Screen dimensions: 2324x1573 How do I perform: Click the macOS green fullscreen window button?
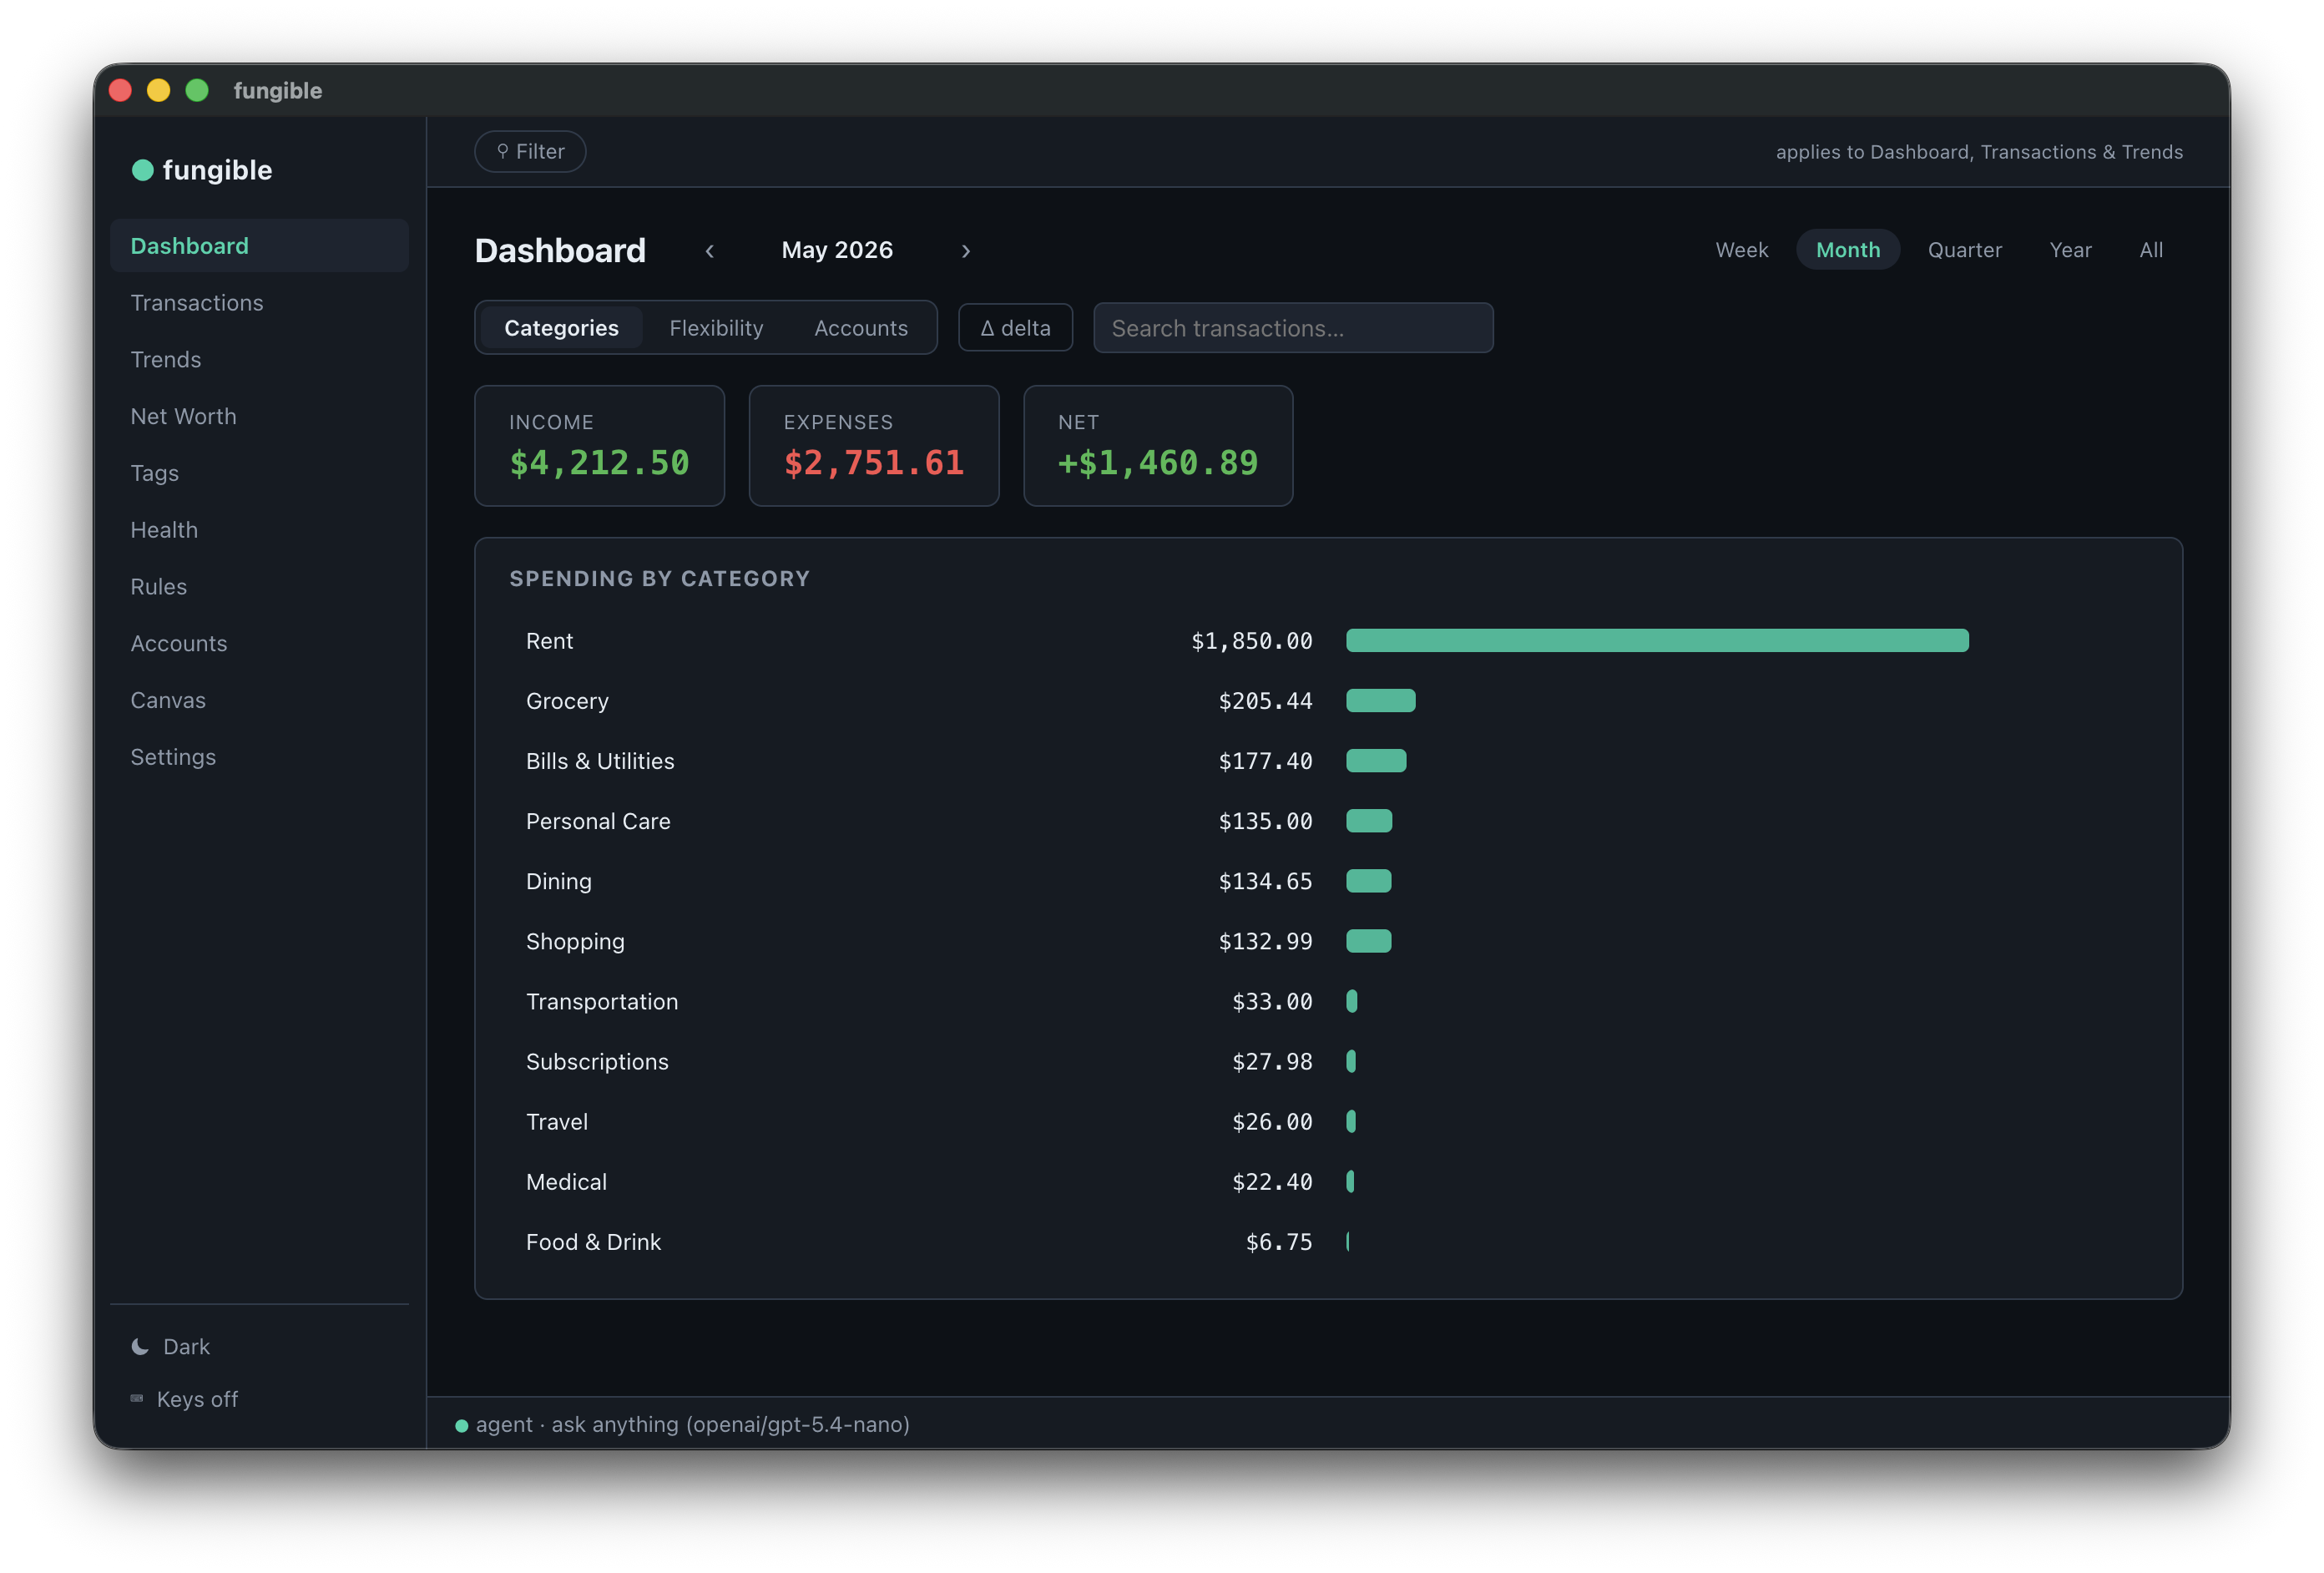pos(197,90)
